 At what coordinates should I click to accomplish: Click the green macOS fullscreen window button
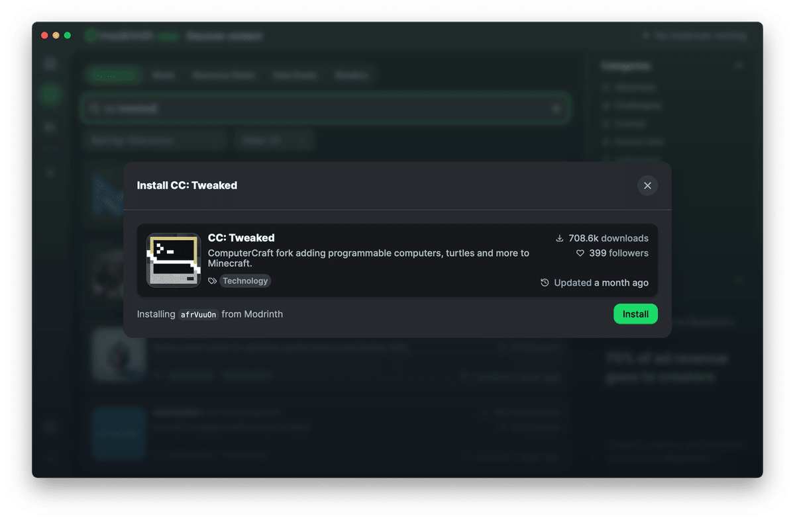(x=68, y=35)
